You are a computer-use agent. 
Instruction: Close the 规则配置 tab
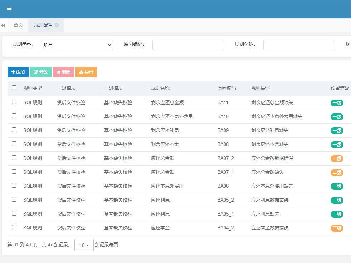57,25
